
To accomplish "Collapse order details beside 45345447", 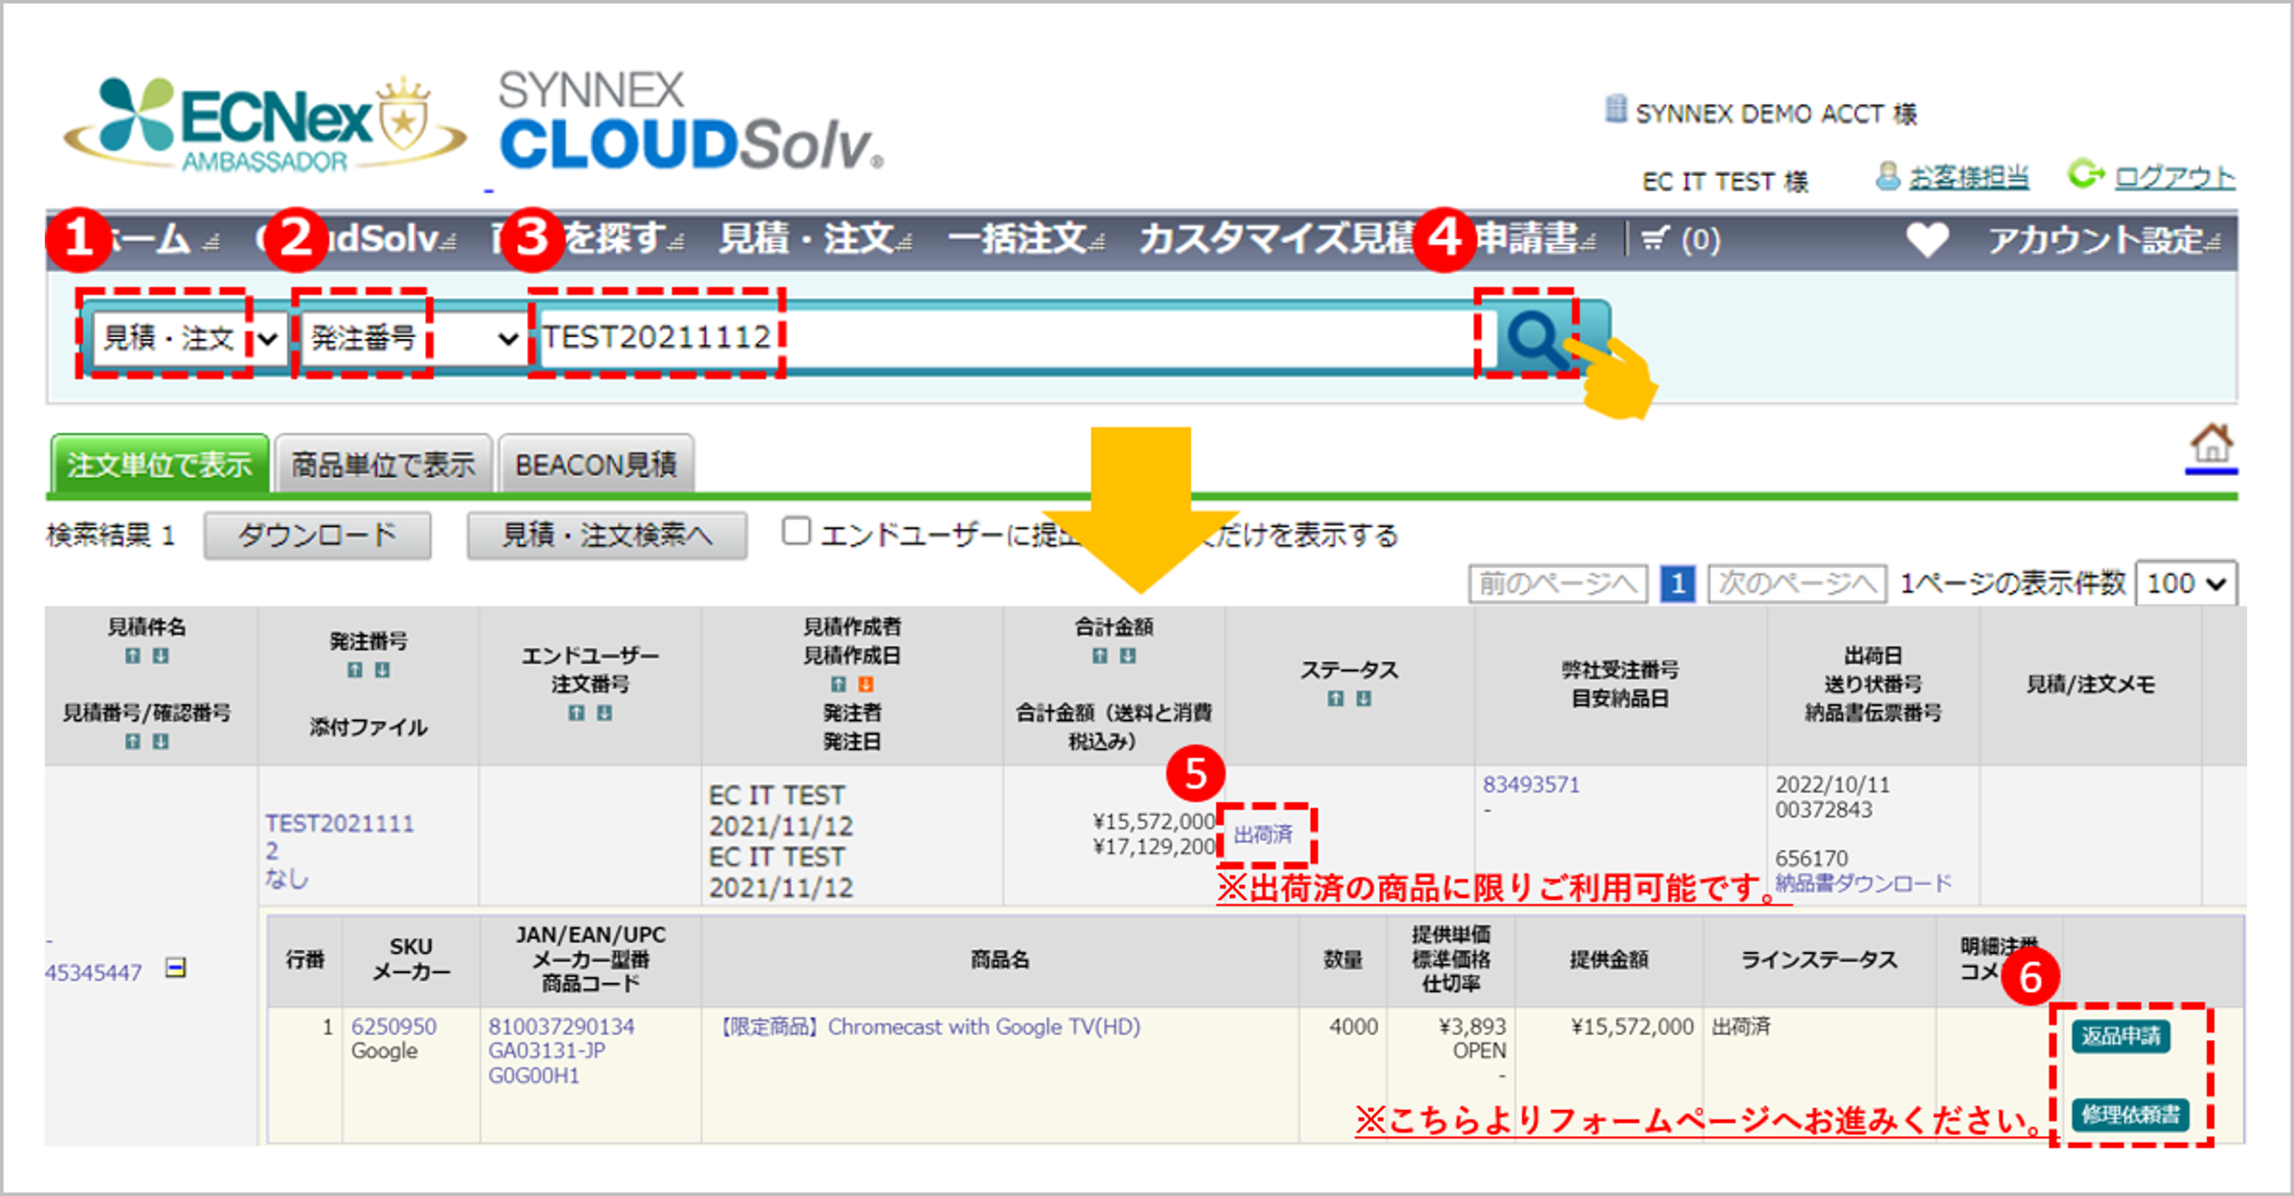I will [x=176, y=968].
